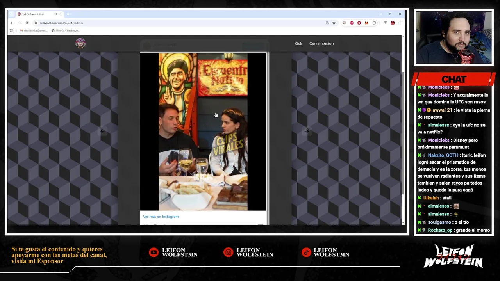500x281 pixels.
Task: Go to previous reel with left arrow
Action: 102,132
